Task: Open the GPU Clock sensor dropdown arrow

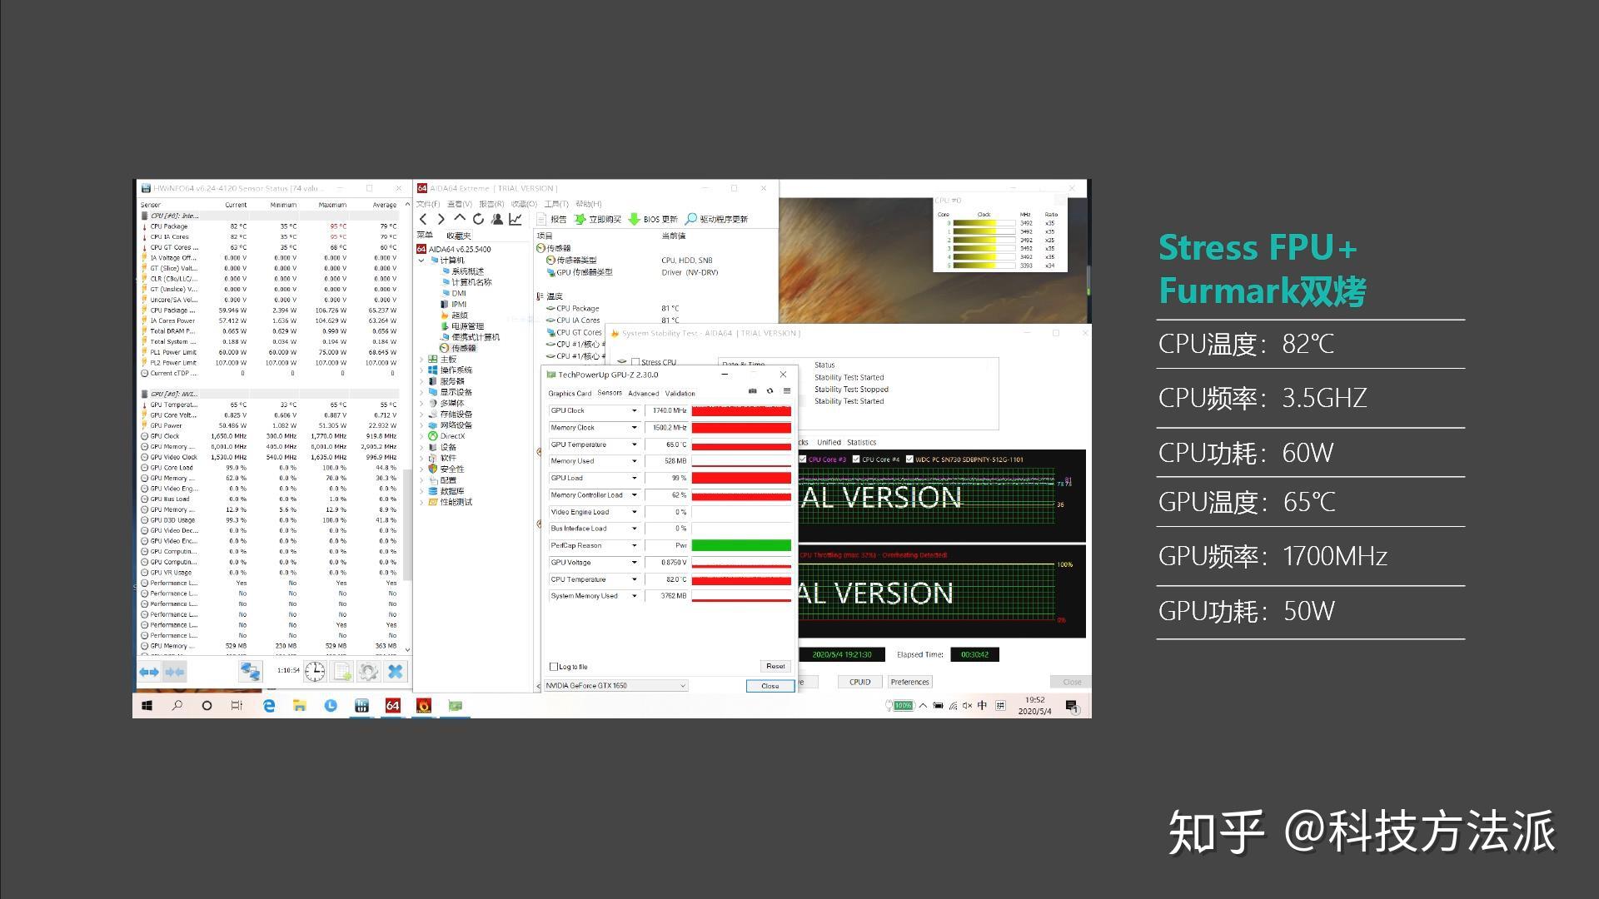Action: click(x=634, y=411)
